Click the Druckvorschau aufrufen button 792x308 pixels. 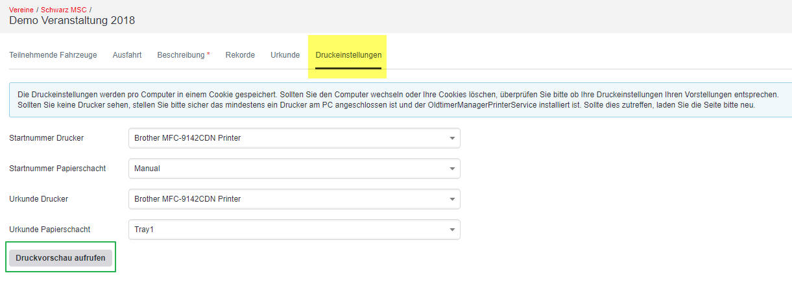60,257
